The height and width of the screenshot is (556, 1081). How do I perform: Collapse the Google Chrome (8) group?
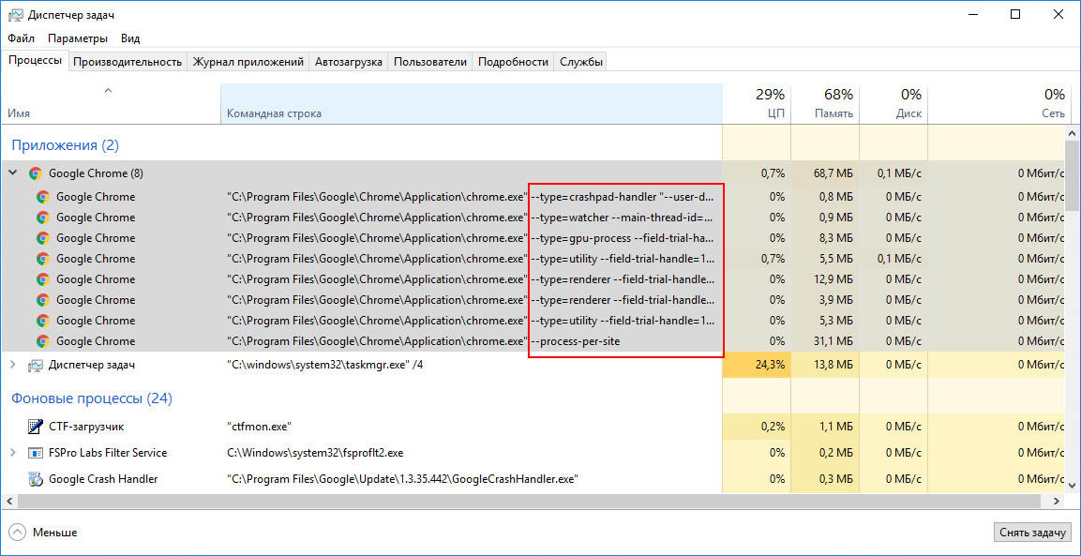(x=12, y=173)
